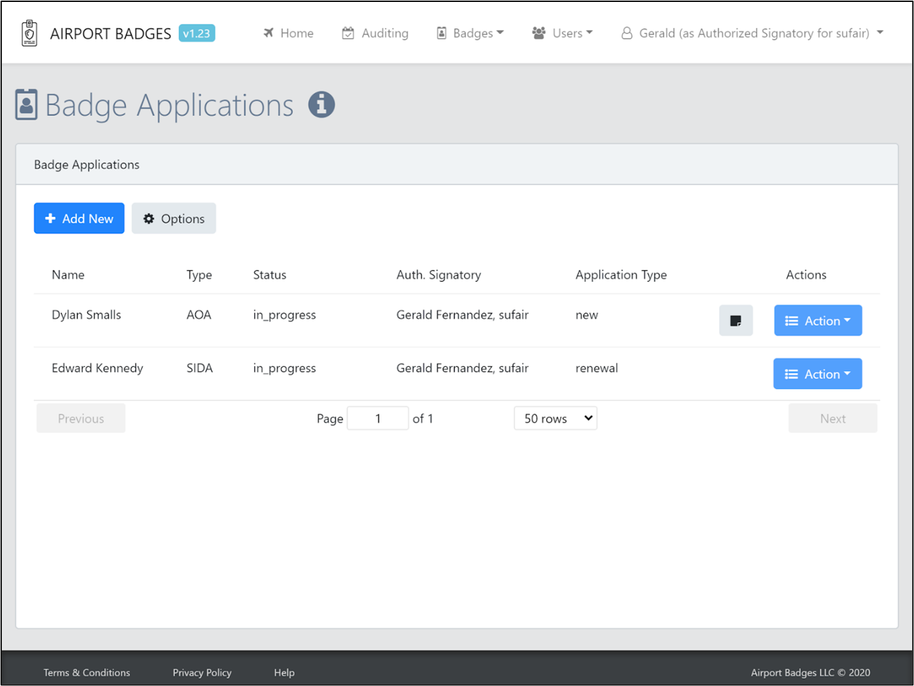Click the Add New button
The width and height of the screenshot is (914, 686).
pos(79,218)
